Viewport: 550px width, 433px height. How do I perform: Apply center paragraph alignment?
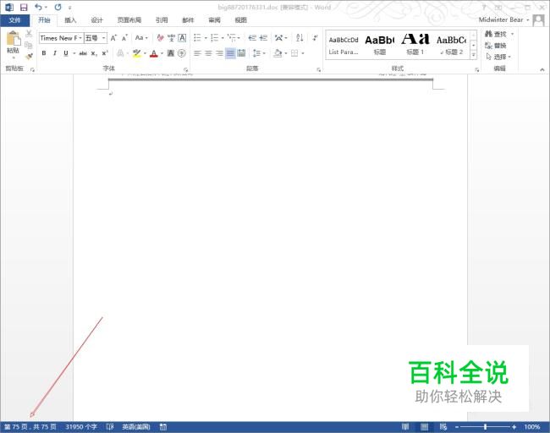click(x=208, y=52)
